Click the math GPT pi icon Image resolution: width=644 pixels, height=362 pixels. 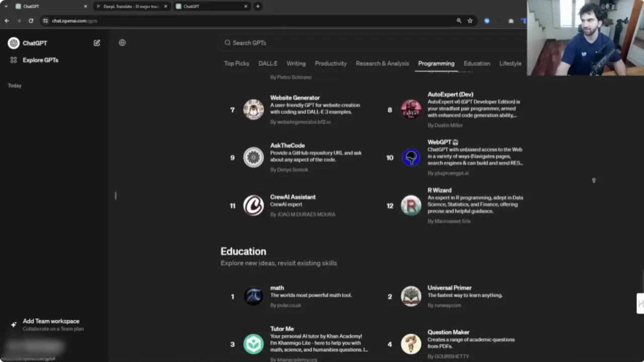254,296
